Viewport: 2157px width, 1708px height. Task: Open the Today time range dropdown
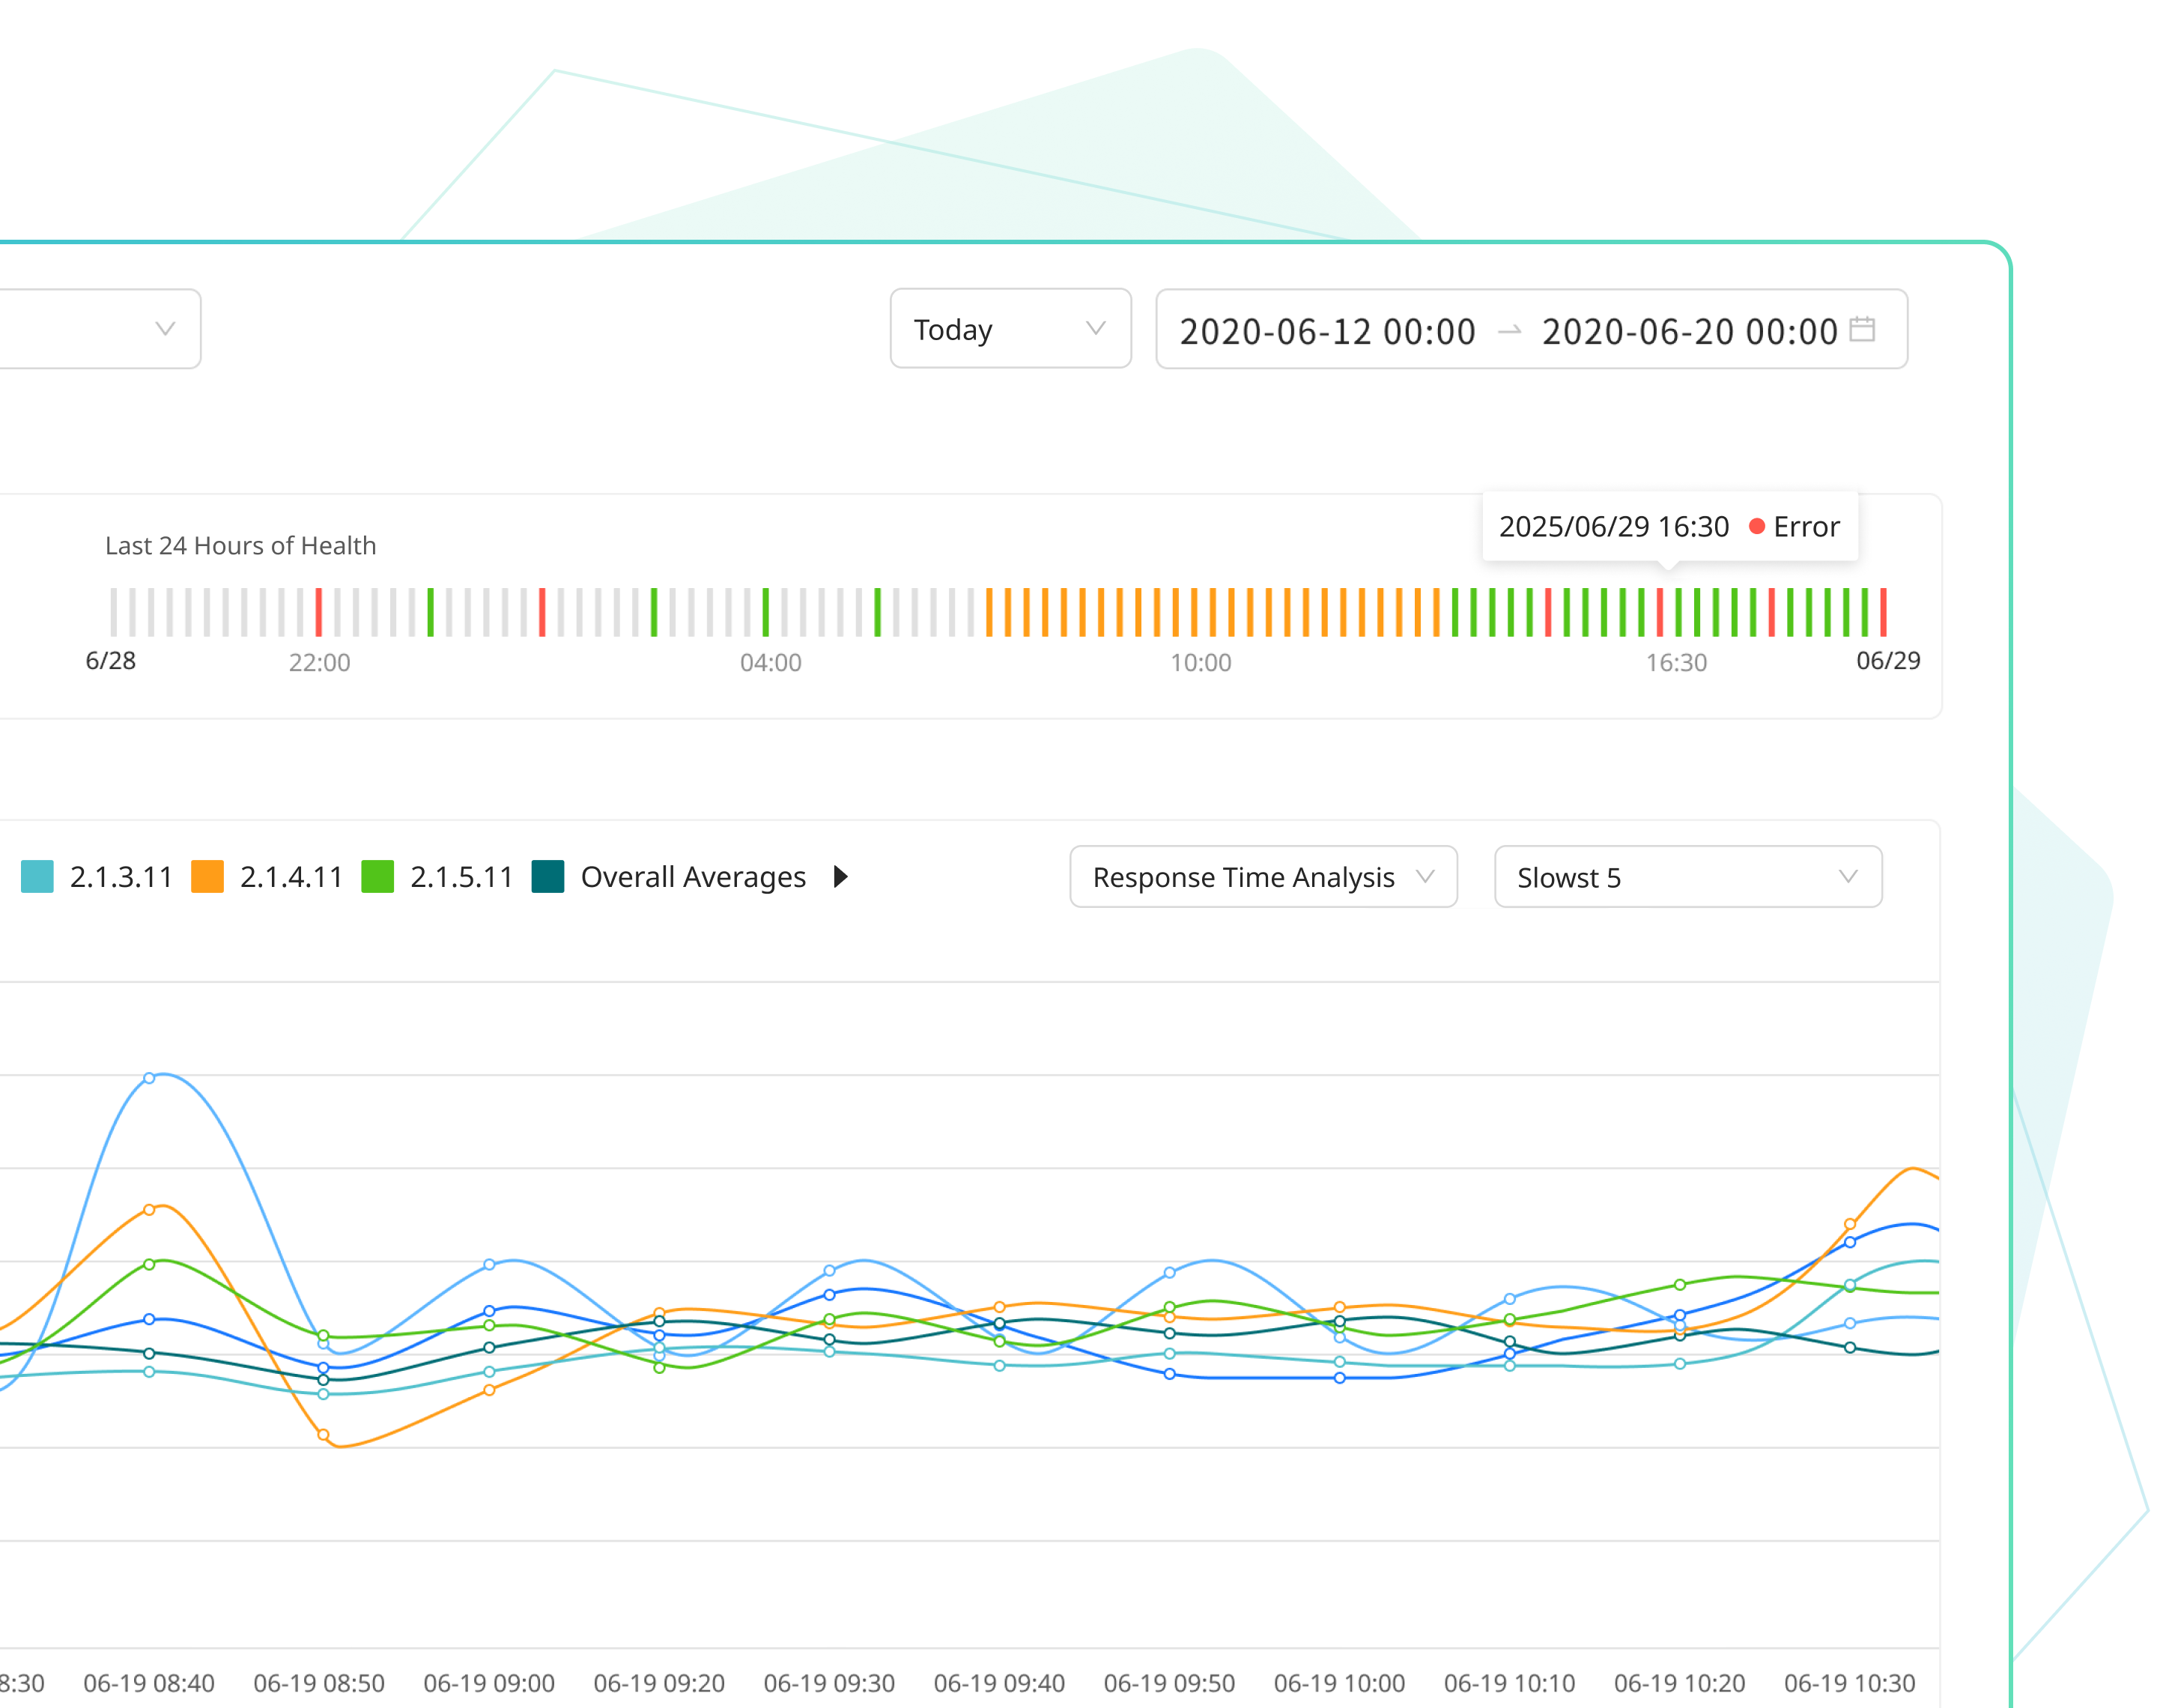pos(1010,329)
